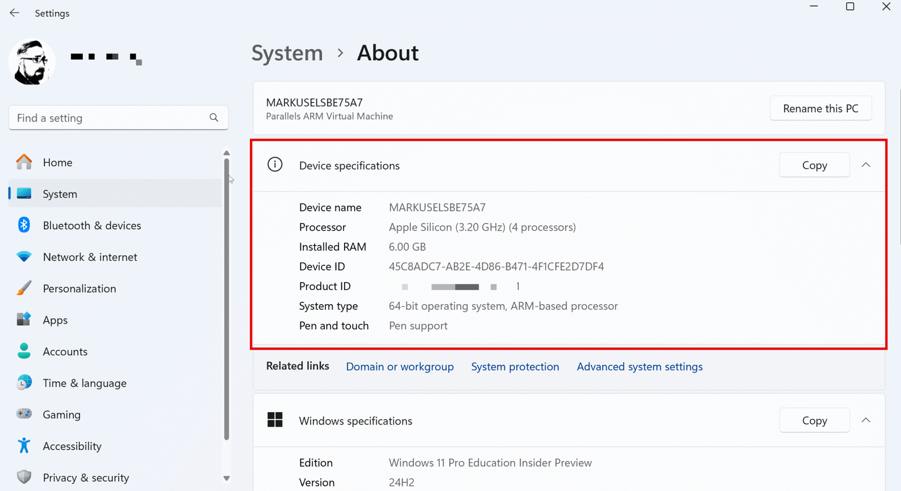Click sidebar scrollbar down arrow
The height and width of the screenshot is (491, 901).
226,479
